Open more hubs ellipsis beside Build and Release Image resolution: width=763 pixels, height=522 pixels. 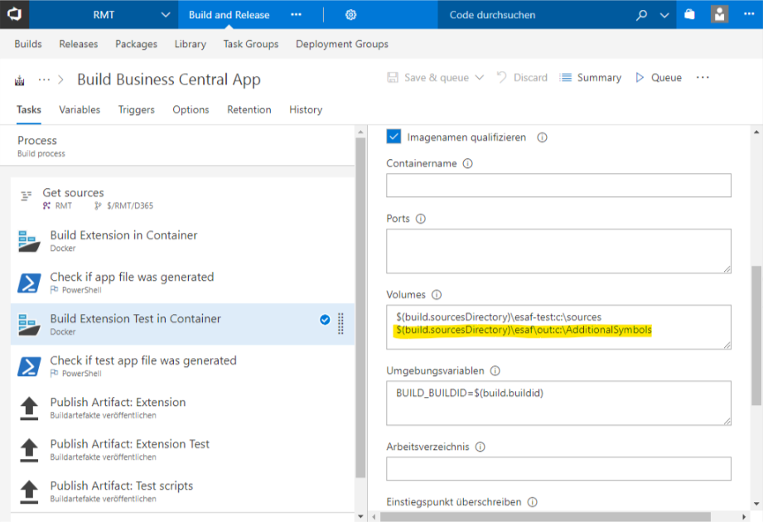(x=296, y=15)
